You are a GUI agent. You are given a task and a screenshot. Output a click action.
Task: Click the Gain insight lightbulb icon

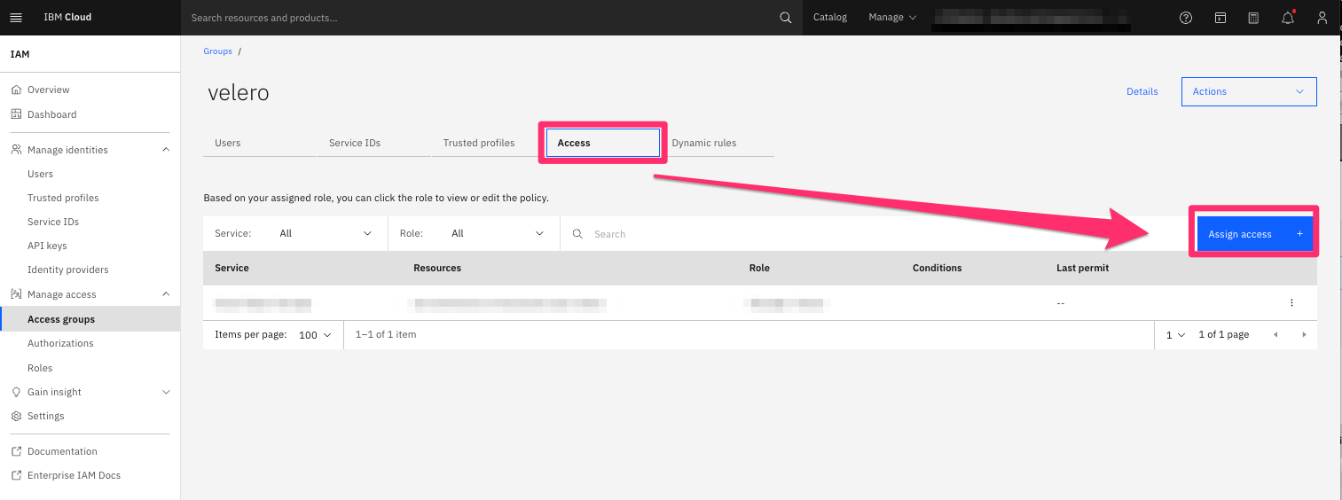[x=16, y=392]
